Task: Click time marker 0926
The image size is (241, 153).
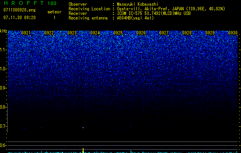Action: tap(141, 33)
